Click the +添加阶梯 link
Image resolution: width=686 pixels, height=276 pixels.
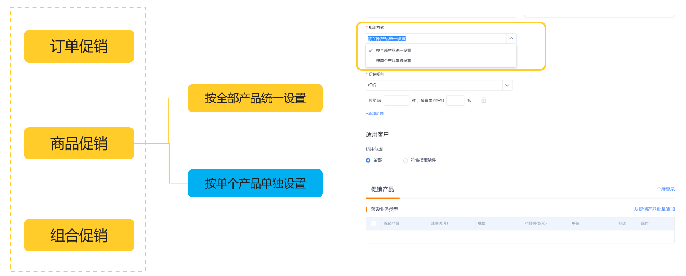click(x=375, y=113)
